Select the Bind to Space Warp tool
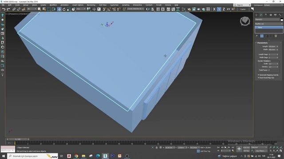284x159 pixels. 24,9
